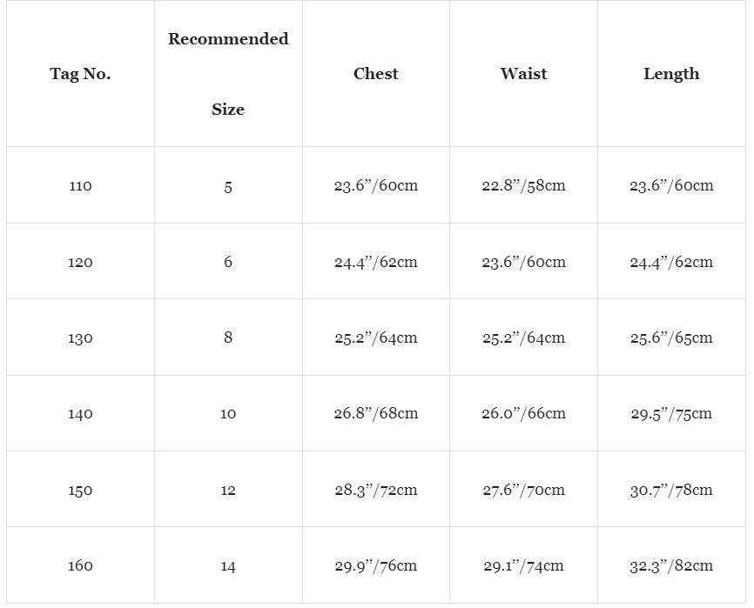Click the Chest column header
Viewport: 754px width, 608px height.
375,74
